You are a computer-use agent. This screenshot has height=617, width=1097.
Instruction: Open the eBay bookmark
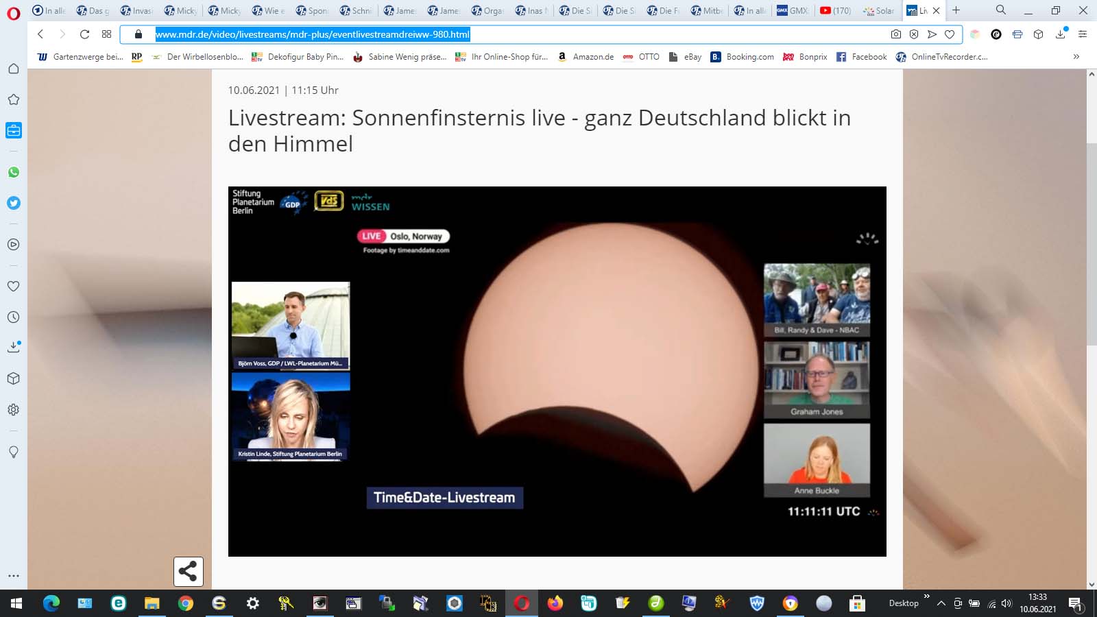[x=685, y=57]
